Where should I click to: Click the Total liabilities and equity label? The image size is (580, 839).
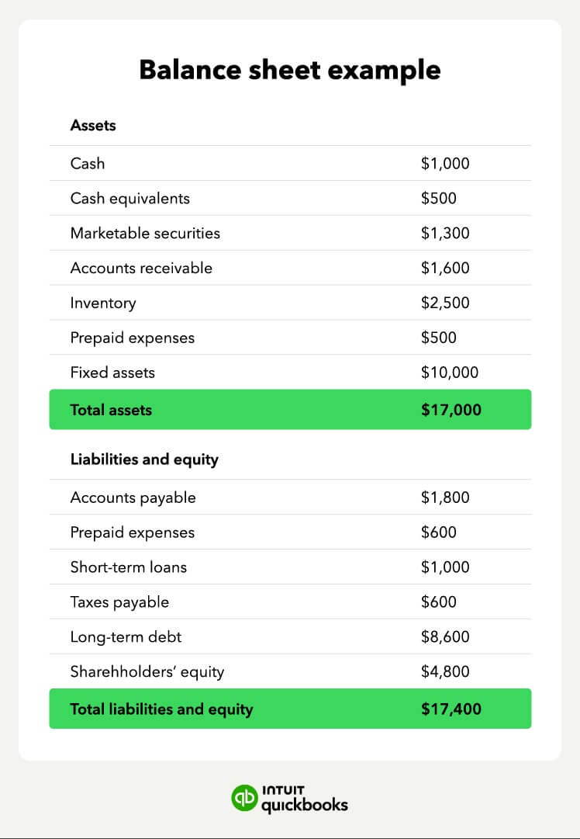coord(161,709)
